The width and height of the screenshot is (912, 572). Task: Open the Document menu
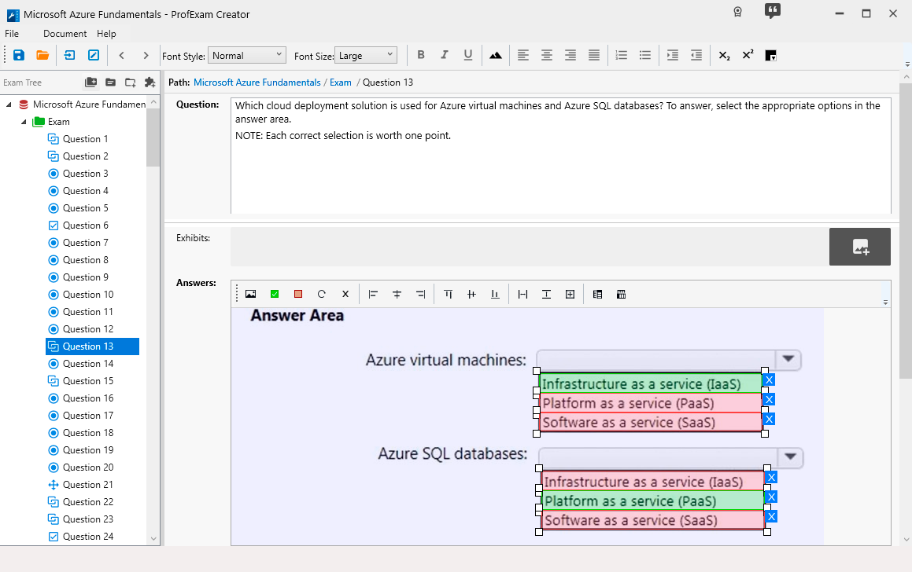point(65,34)
